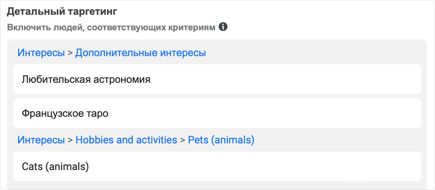The image size is (435, 190).
Task: Click the Включить людей, соответствующих критериям label
Action: pyautogui.click(x=111, y=28)
